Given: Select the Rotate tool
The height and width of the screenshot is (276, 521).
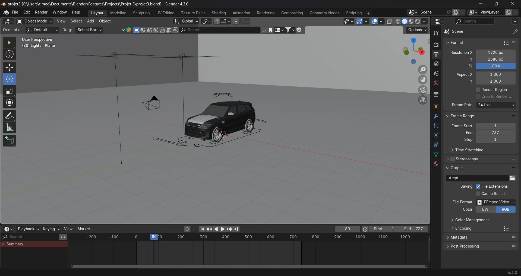Looking at the screenshot, I should pyautogui.click(x=10, y=79).
